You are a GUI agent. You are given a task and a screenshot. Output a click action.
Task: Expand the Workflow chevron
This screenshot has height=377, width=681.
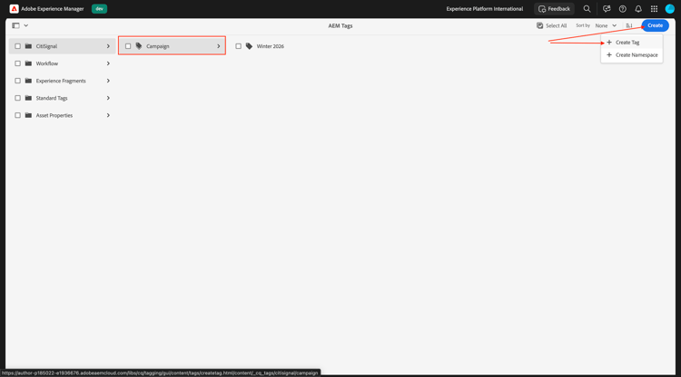108,63
